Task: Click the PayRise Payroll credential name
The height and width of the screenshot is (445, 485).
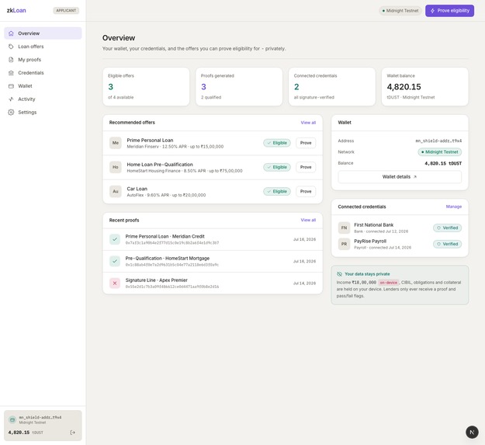Action: pyautogui.click(x=370, y=241)
